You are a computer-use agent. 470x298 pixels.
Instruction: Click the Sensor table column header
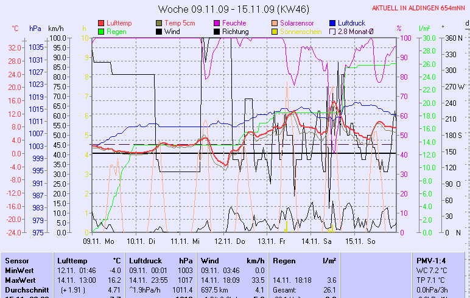coord(17,260)
